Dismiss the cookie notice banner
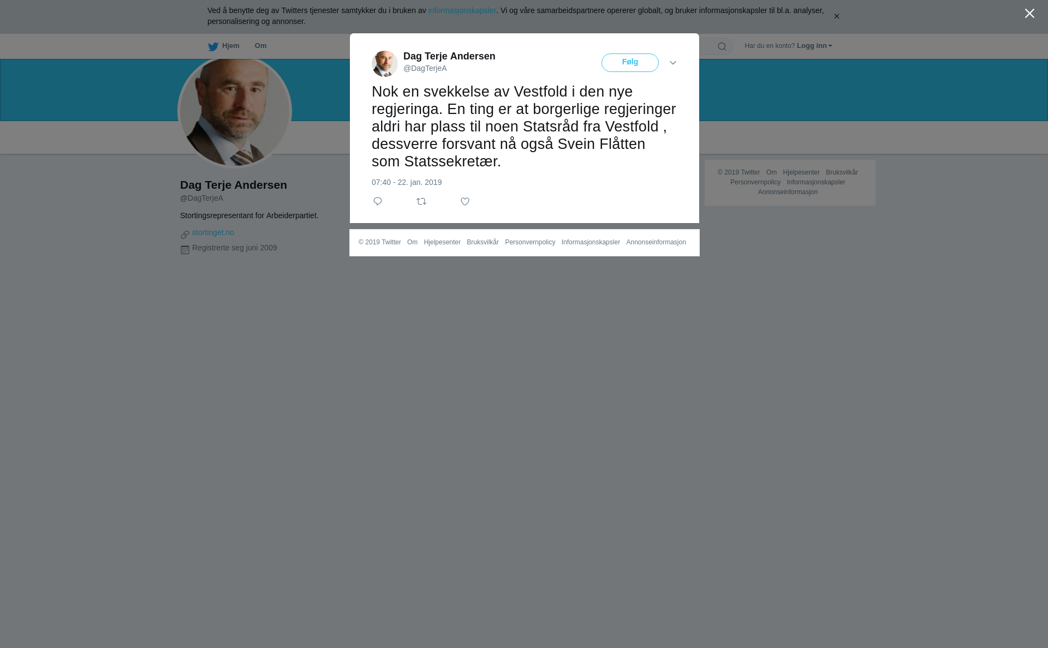 pyautogui.click(x=836, y=16)
